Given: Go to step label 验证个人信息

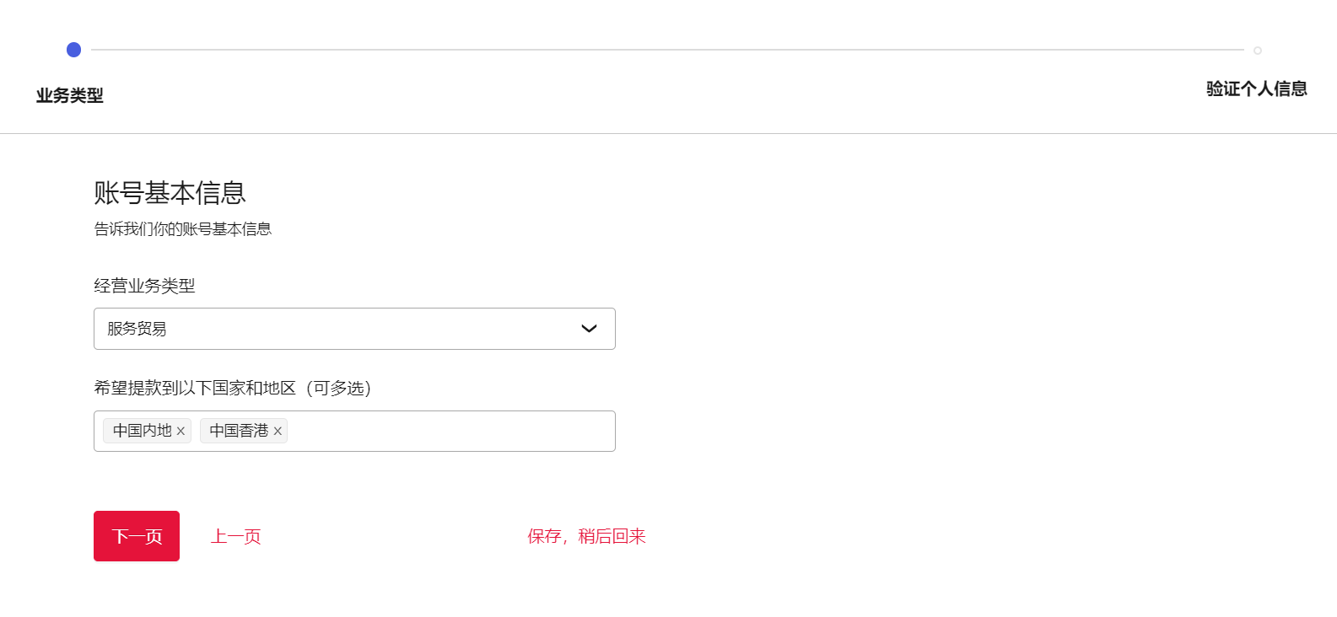Looking at the screenshot, I should tap(1256, 89).
